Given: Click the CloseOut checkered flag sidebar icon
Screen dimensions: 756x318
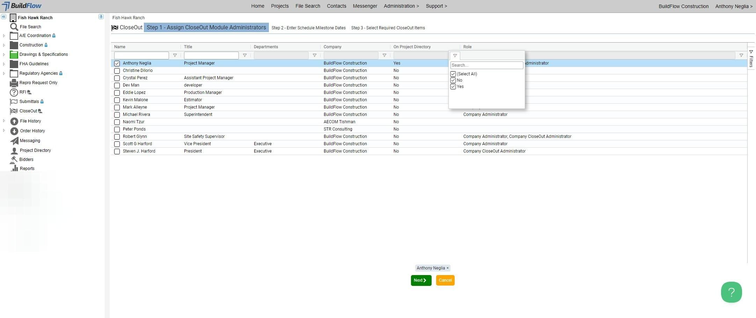Looking at the screenshot, I should tap(14, 111).
